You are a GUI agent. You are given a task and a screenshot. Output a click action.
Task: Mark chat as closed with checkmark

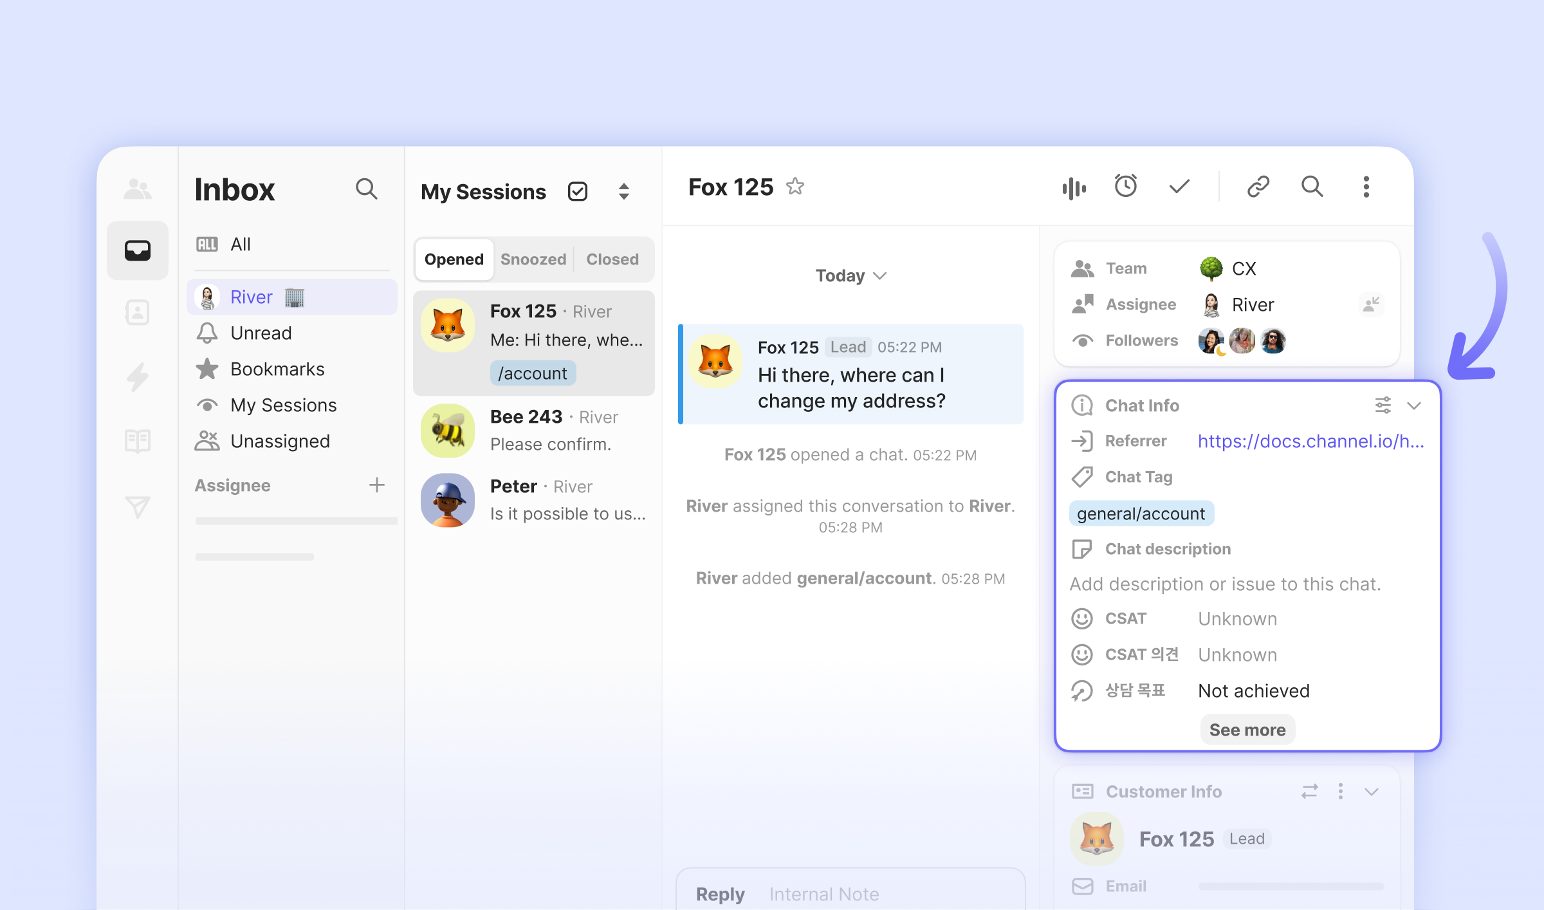[x=1179, y=187]
